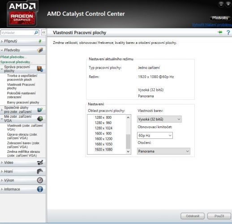Click resolution list scroll-down arrow
This screenshot has width=232, height=224.
[x=128, y=151]
